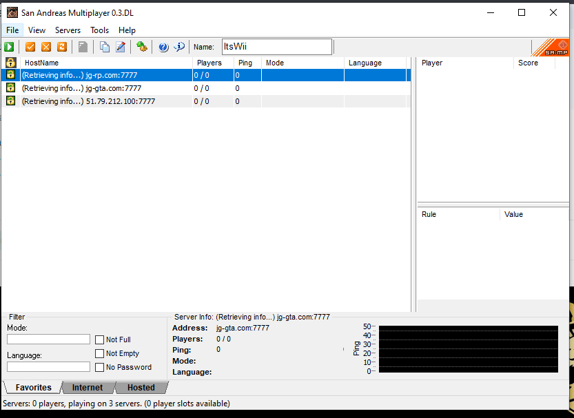
Task: Open the View menu
Action: click(x=37, y=30)
